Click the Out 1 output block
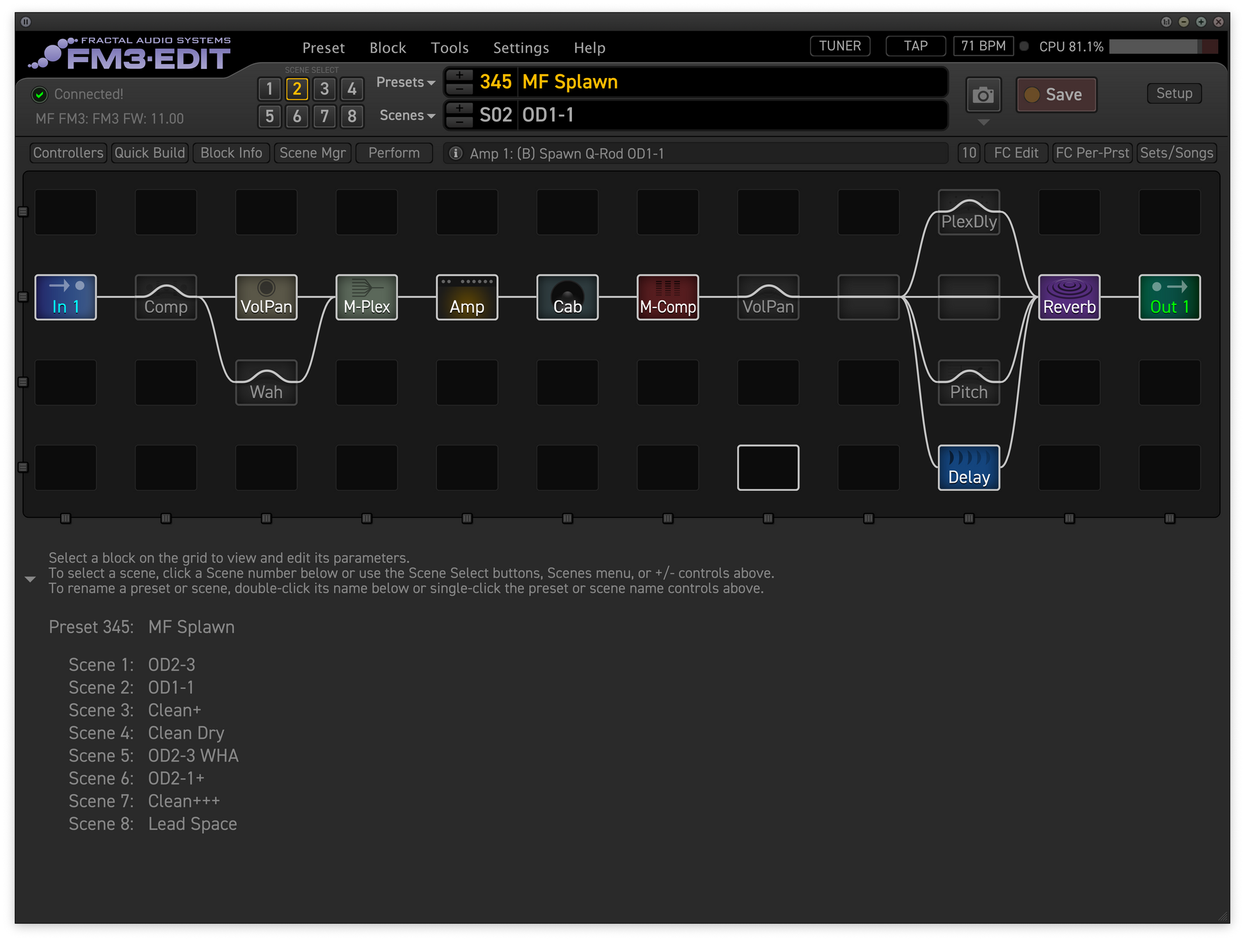 1169,297
